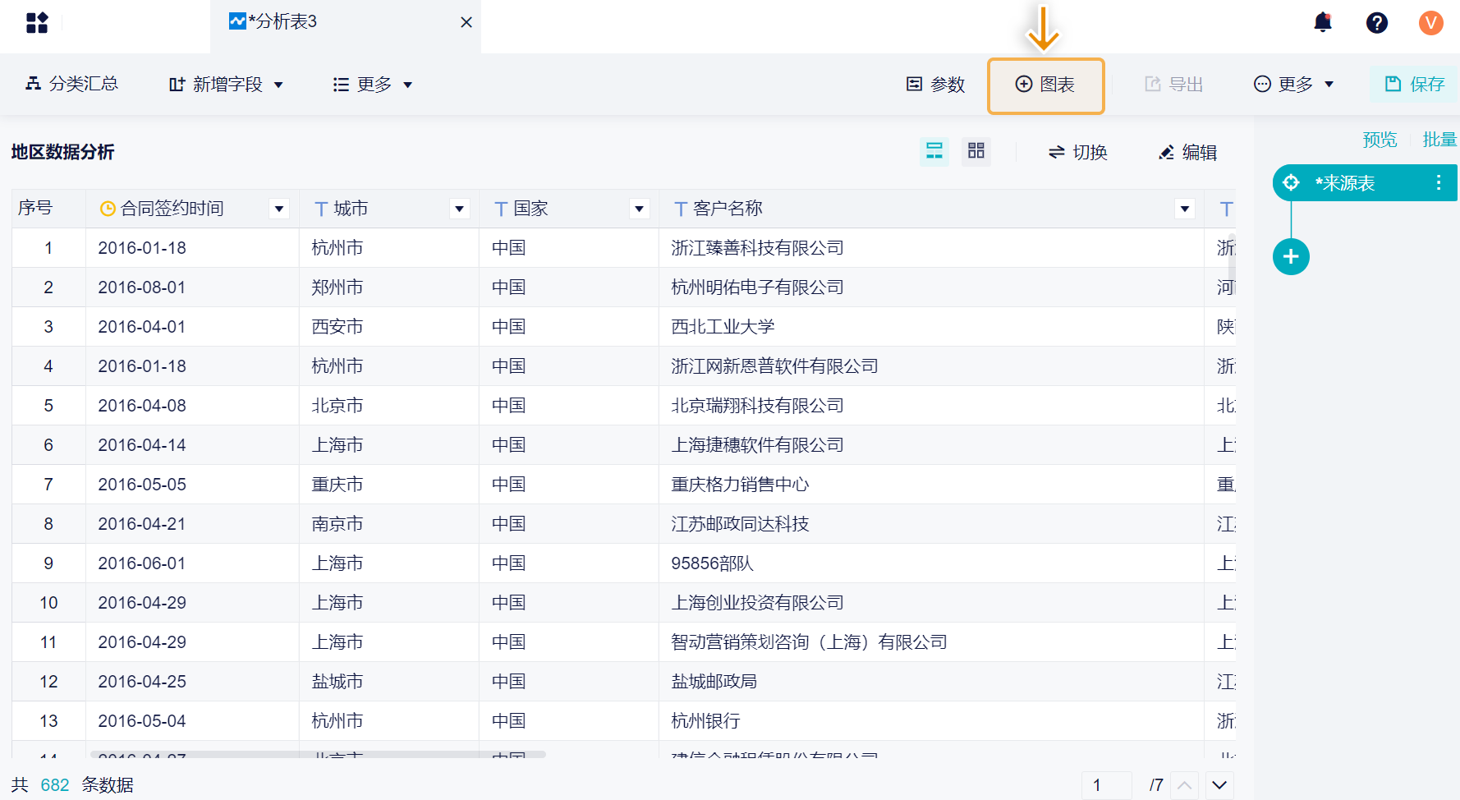Select cell 上海捷穗软件有限公司
This screenshot has width=1460, height=800.
[x=931, y=445]
